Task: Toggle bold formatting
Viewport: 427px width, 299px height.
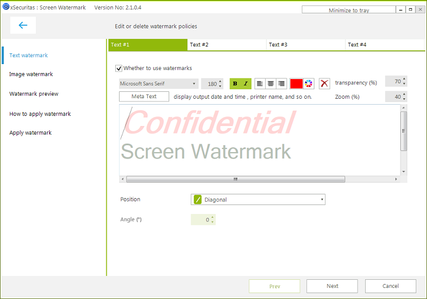Action: tap(235, 84)
